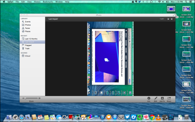The height and width of the screenshot is (122, 195).
Task: Select the Screen Shot 8.00 PM desktop file
Action: pos(186,57)
